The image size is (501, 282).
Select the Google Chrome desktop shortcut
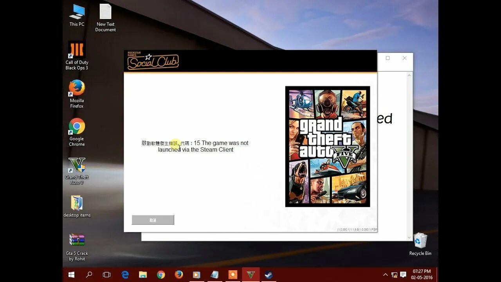77,132
